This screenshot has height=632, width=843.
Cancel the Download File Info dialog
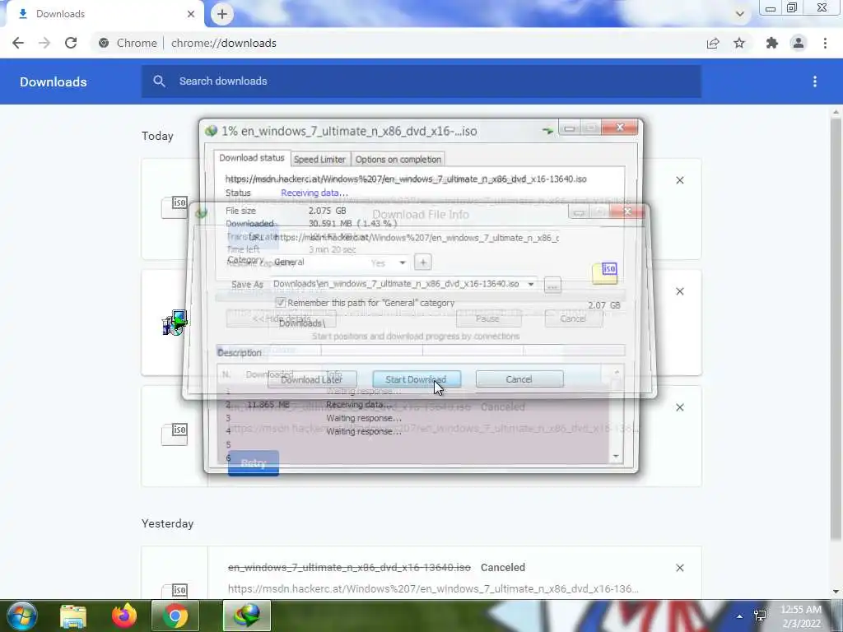519,379
